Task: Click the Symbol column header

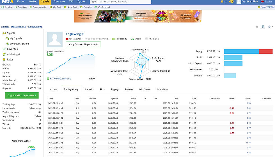Action: pos(114,99)
